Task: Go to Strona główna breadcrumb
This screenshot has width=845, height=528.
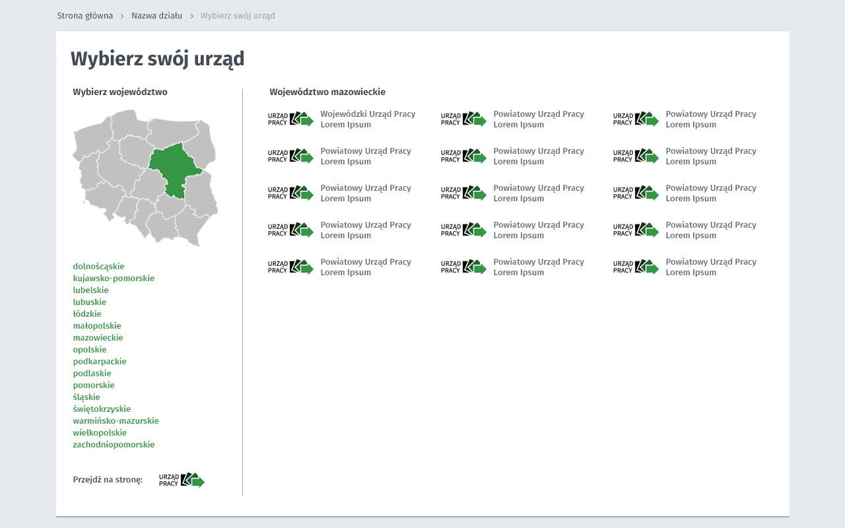Action: coord(84,15)
